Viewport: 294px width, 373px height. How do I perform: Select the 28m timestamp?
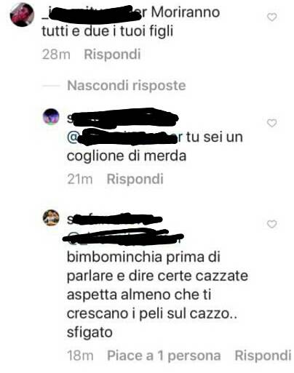[x=56, y=54]
